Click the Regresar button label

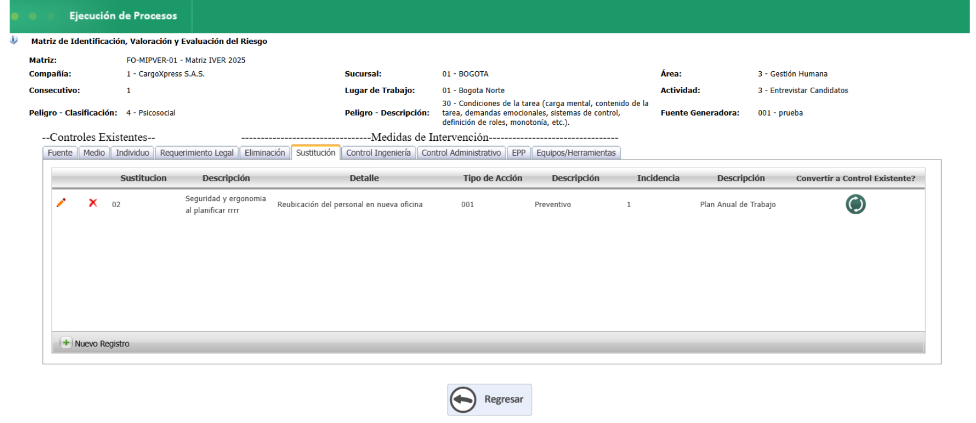pyautogui.click(x=504, y=399)
